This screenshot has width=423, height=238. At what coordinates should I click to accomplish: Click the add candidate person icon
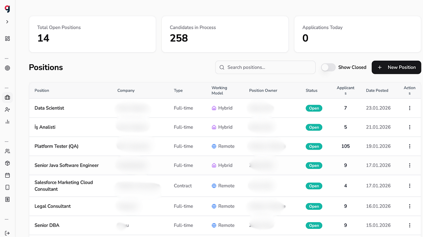tap(7, 109)
